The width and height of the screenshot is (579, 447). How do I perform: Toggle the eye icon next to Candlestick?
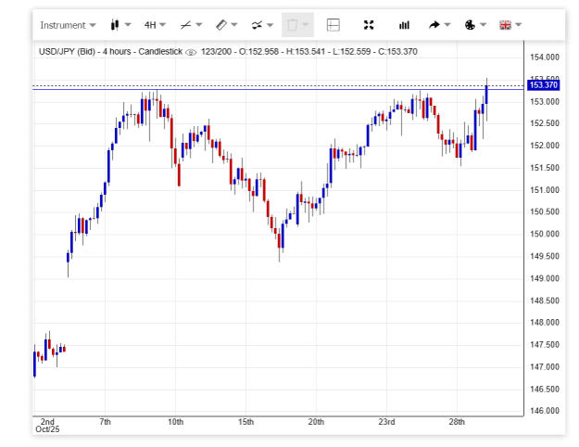pyautogui.click(x=191, y=52)
